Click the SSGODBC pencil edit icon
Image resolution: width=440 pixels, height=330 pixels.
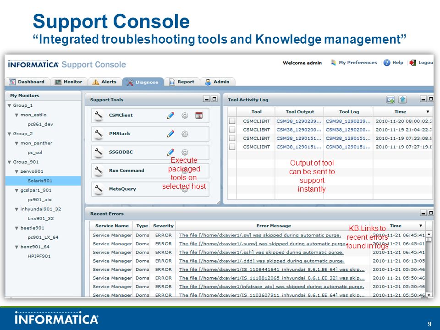[x=170, y=152]
